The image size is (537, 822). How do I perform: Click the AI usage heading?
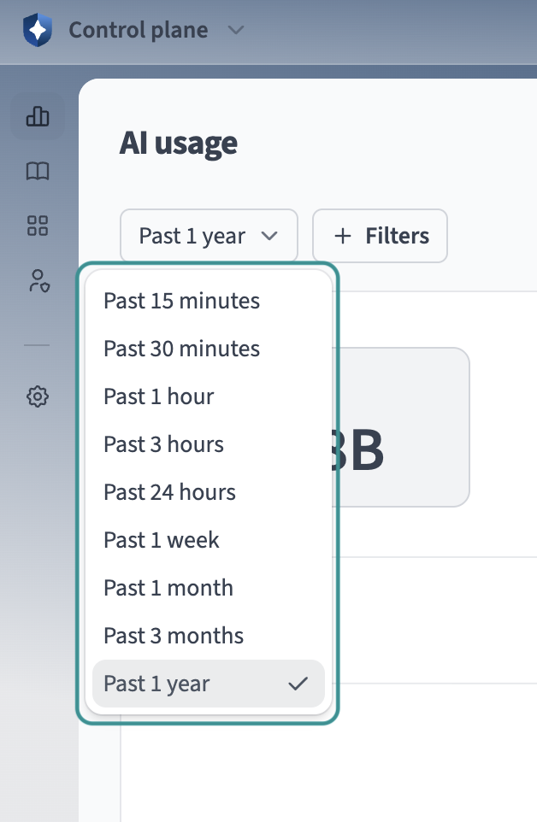pos(179,143)
